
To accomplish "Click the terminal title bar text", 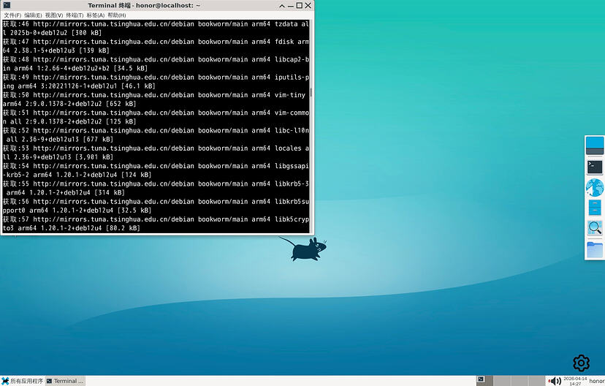I will click(x=144, y=5).
